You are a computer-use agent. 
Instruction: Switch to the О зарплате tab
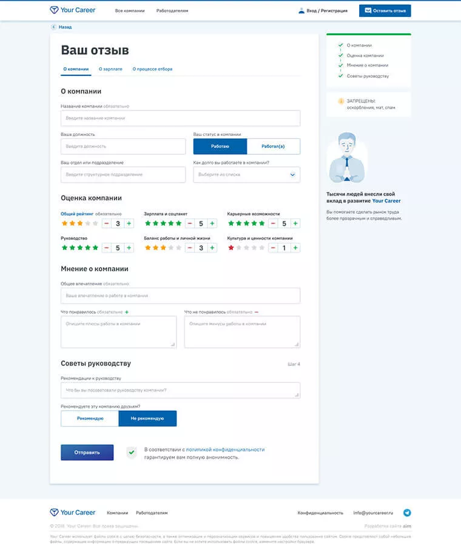(110, 69)
